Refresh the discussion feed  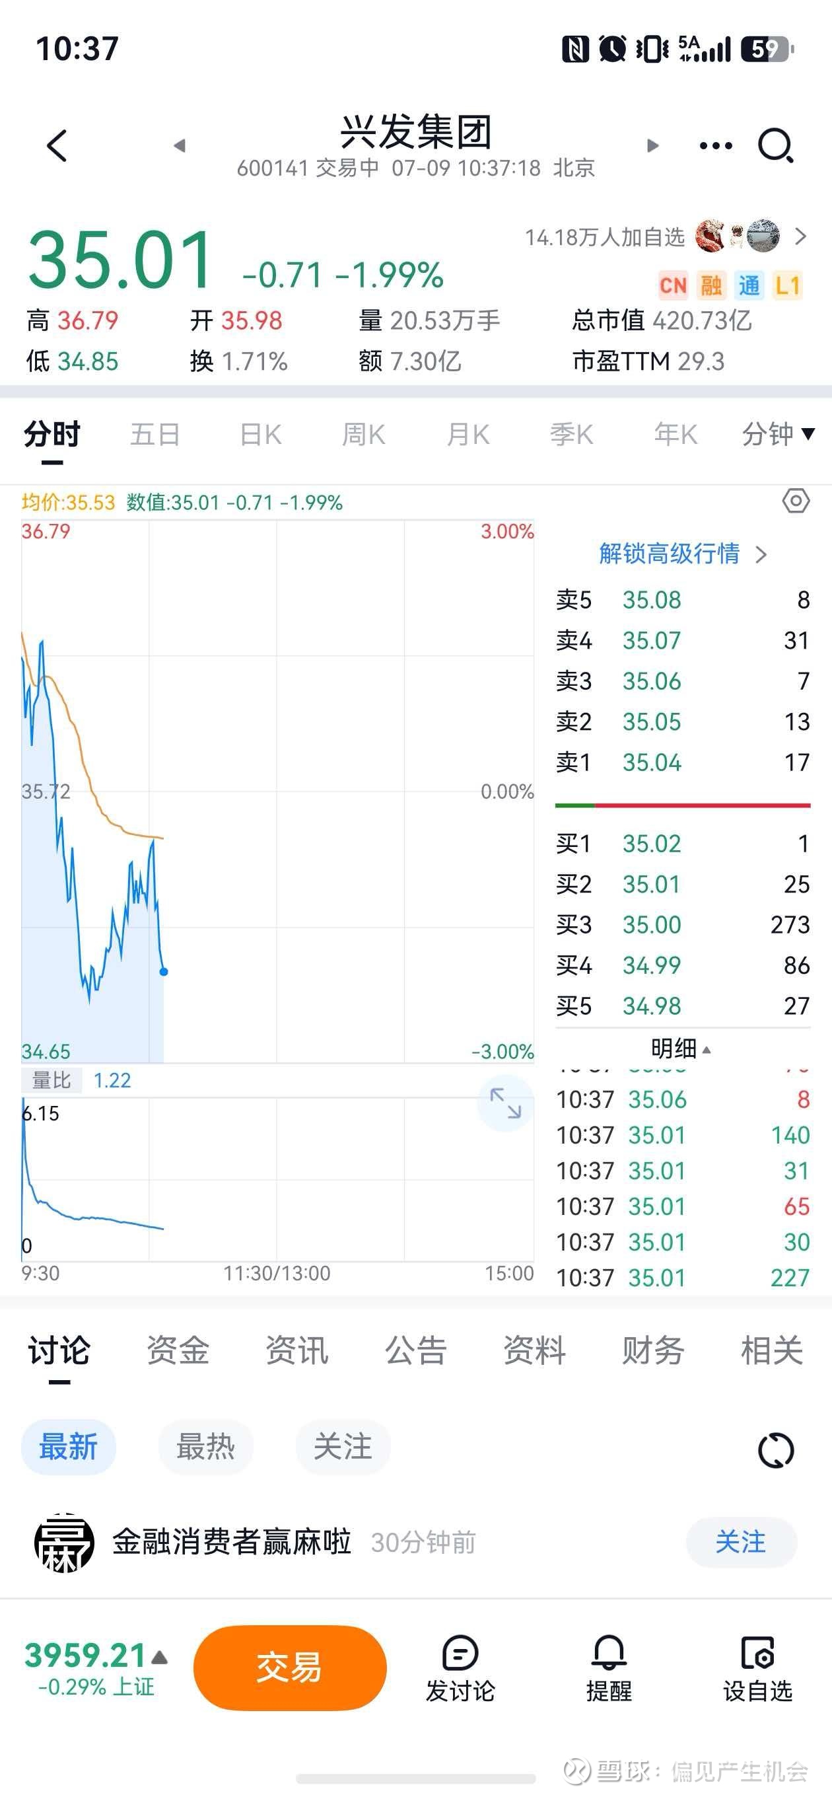click(x=775, y=1450)
